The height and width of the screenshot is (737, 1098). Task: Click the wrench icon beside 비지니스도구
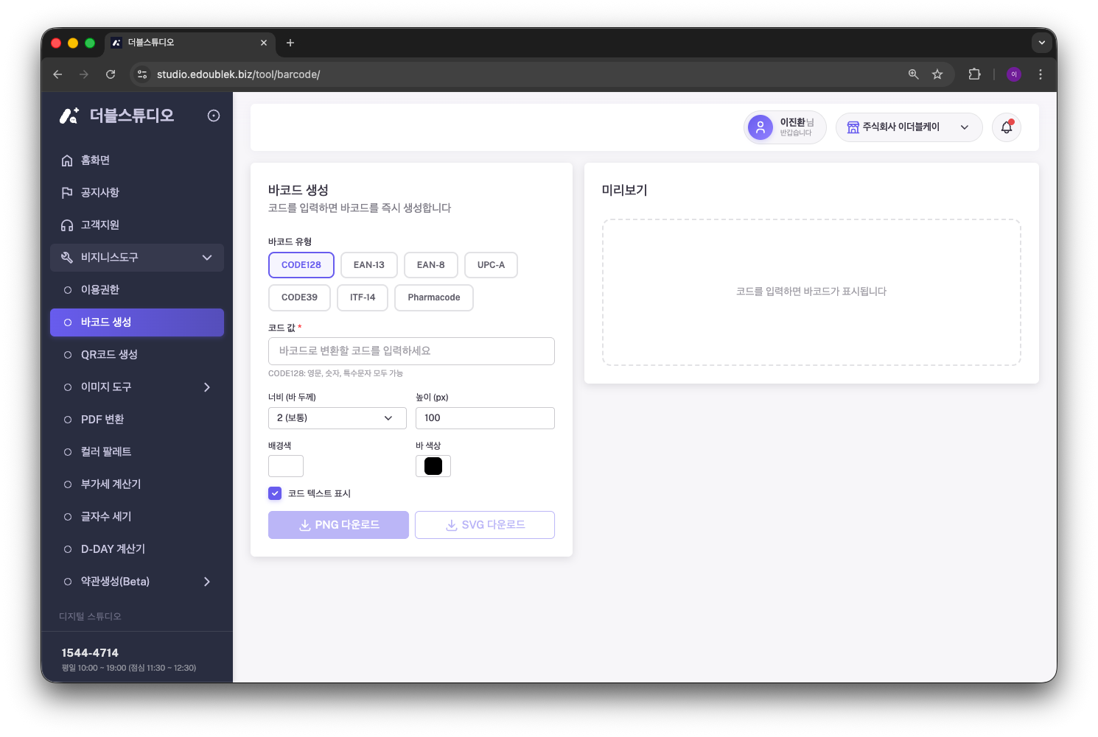[x=67, y=258]
